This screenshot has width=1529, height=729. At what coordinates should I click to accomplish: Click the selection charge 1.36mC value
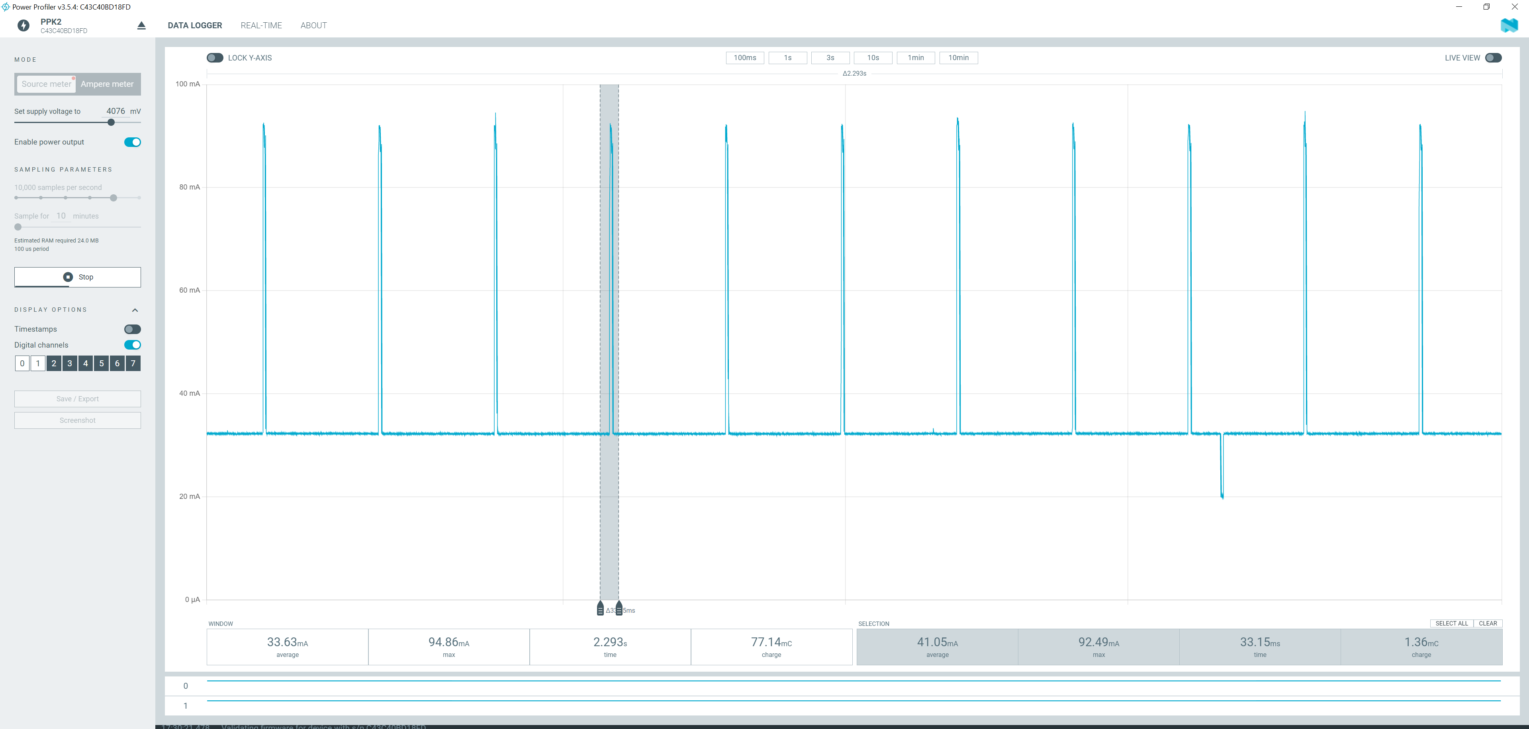1421,642
